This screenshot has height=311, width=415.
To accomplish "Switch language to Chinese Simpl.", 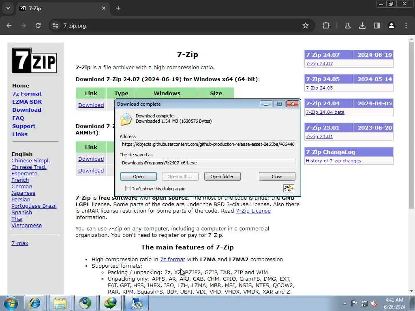I will pos(31,160).
